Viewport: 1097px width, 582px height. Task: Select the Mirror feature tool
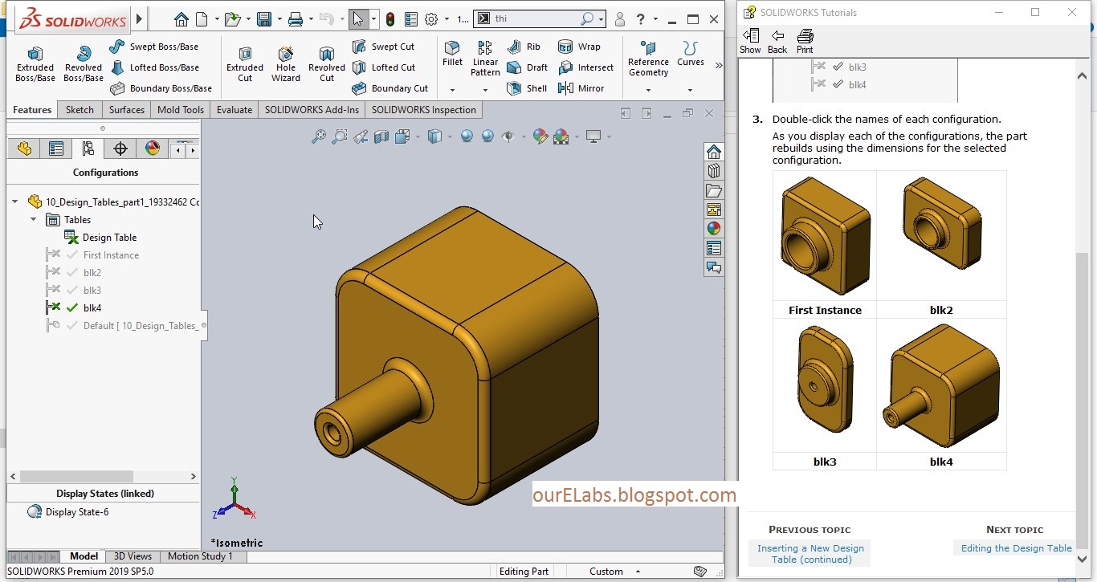click(587, 88)
